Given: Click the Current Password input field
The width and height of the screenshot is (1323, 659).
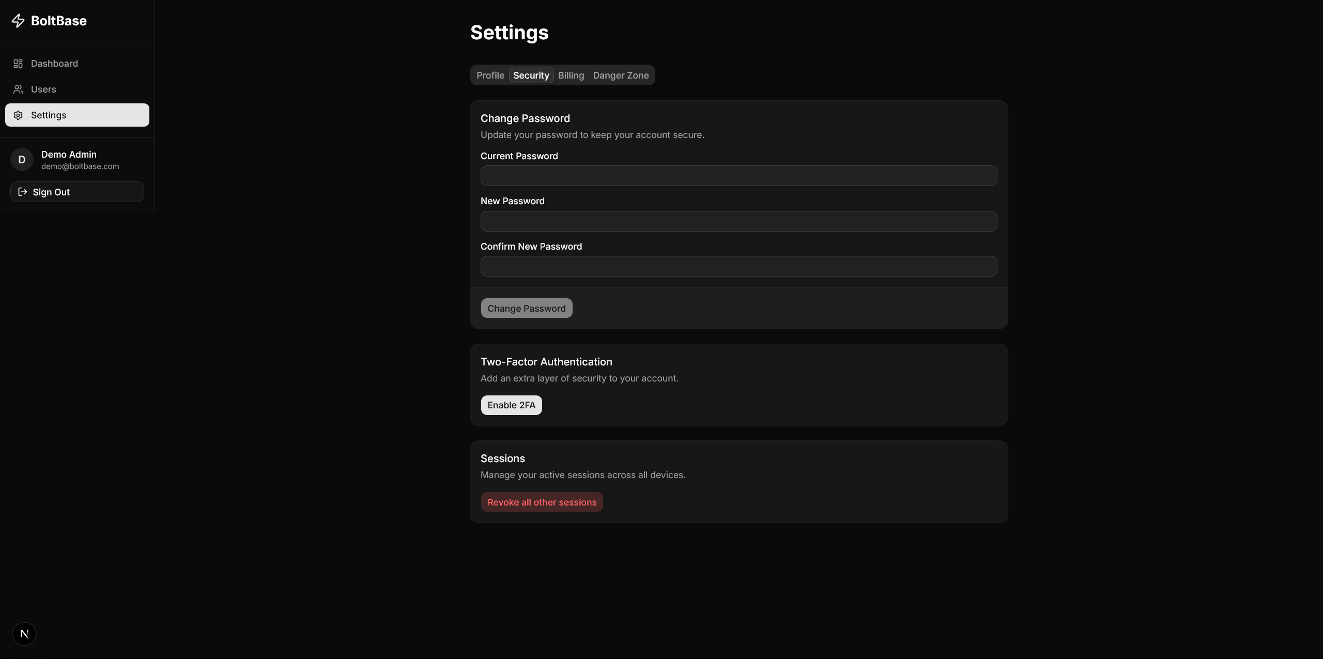Looking at the screenshot, I should click(737, 175).
